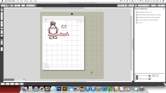166x93 pixels.
Task: Click the vertical scrollbar beside the canvas
Action: tap(133, 44)
